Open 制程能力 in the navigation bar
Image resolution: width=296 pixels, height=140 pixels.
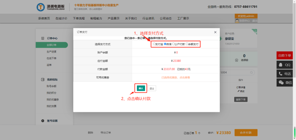(x=96, y=18)
